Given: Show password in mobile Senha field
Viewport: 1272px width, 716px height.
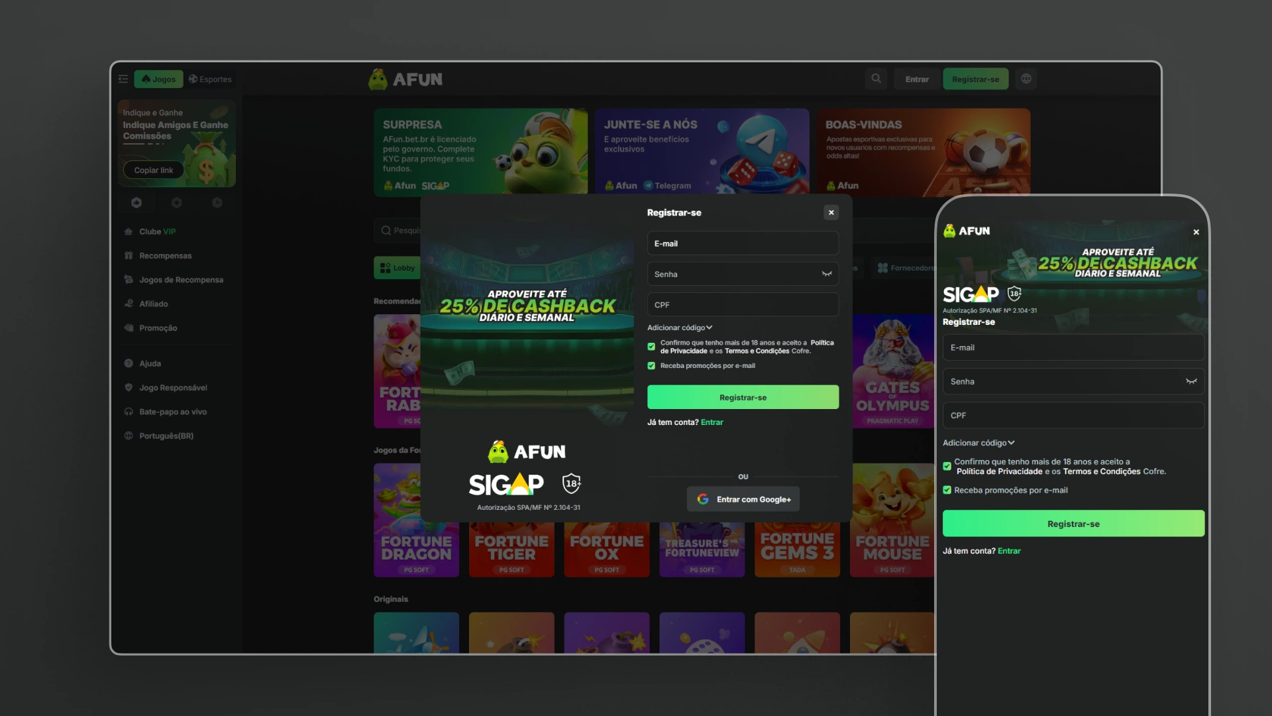Looking at the screenshot, I should click(x=1191, y=381).
